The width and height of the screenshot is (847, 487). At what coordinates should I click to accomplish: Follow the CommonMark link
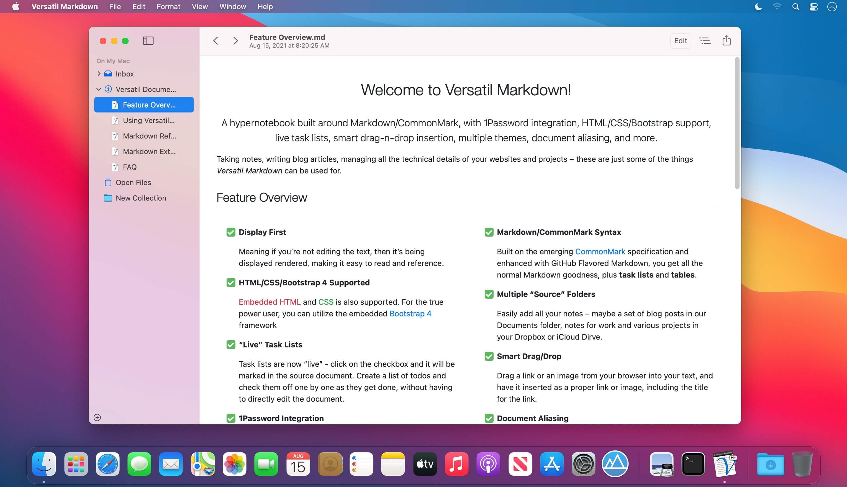pos(600,252)
